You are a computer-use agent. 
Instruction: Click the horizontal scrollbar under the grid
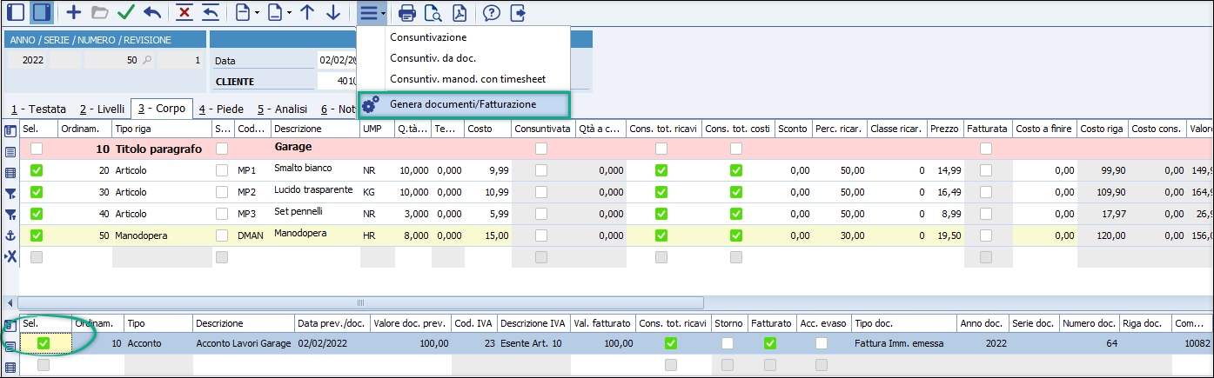pos(361,302)
